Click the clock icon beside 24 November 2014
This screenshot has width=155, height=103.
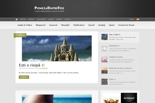(20, 68)
